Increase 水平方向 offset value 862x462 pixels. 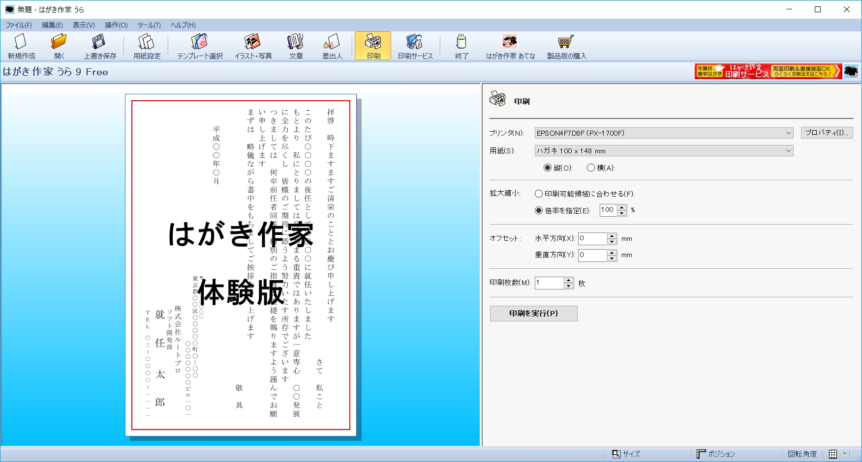pos(612,236)
